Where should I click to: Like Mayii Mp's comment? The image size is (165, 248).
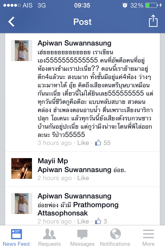[x=83, y=178]
